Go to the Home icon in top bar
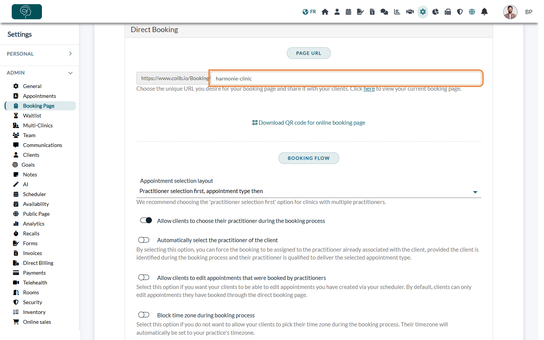Viewport: 544px width, 340px height. coord(325,12)
